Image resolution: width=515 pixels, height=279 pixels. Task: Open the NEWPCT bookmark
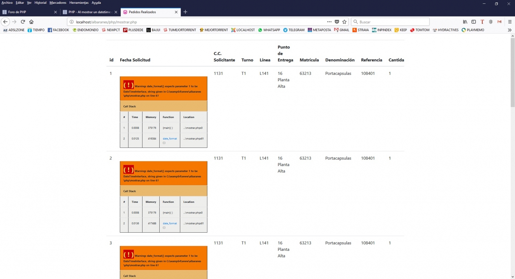pyautogui.click(x=111, y=30)
